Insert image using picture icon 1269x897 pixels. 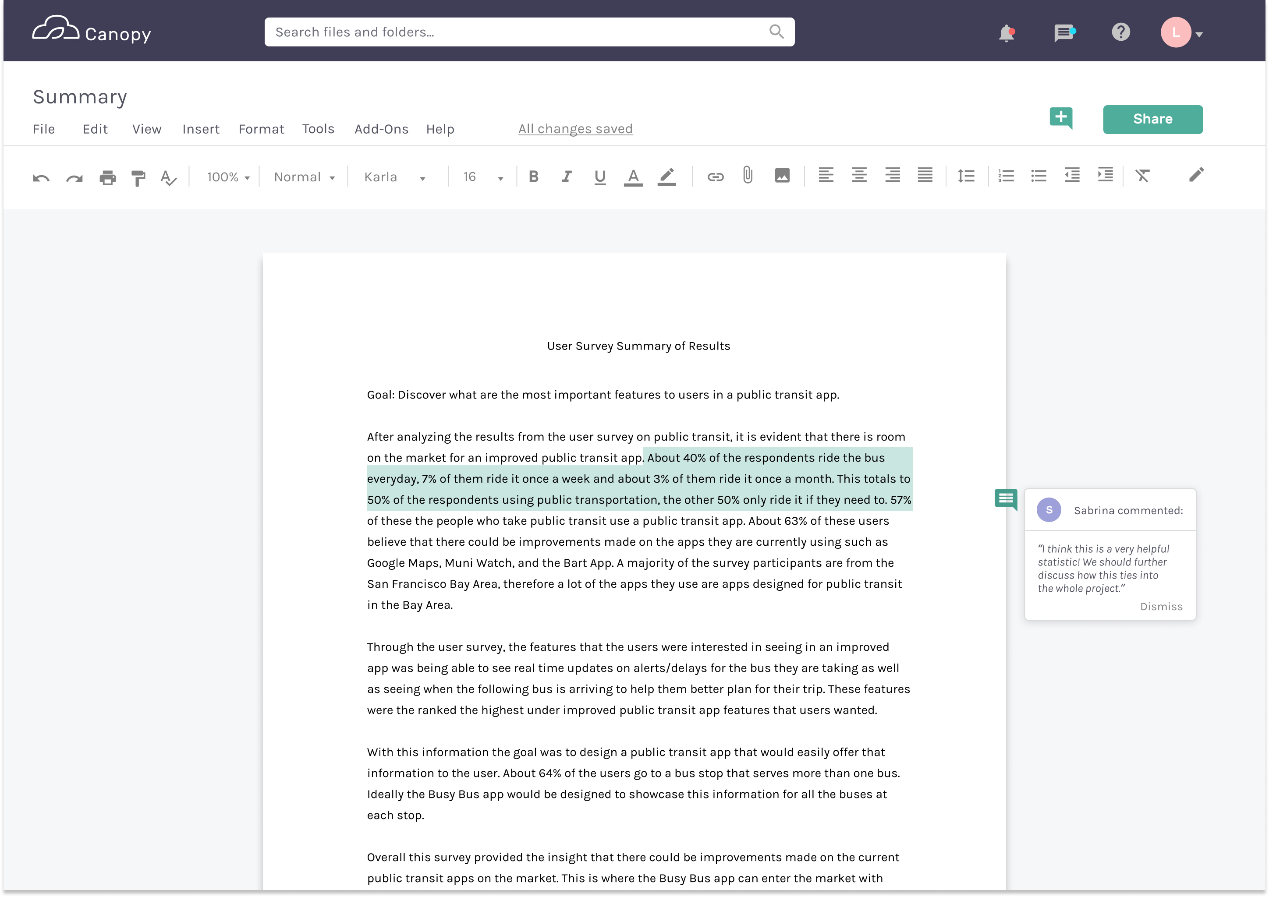point(782,176)
